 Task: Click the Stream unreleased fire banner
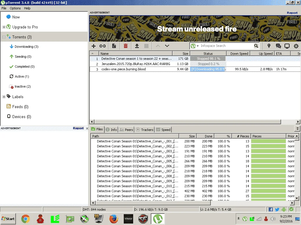tap(195, 29)
